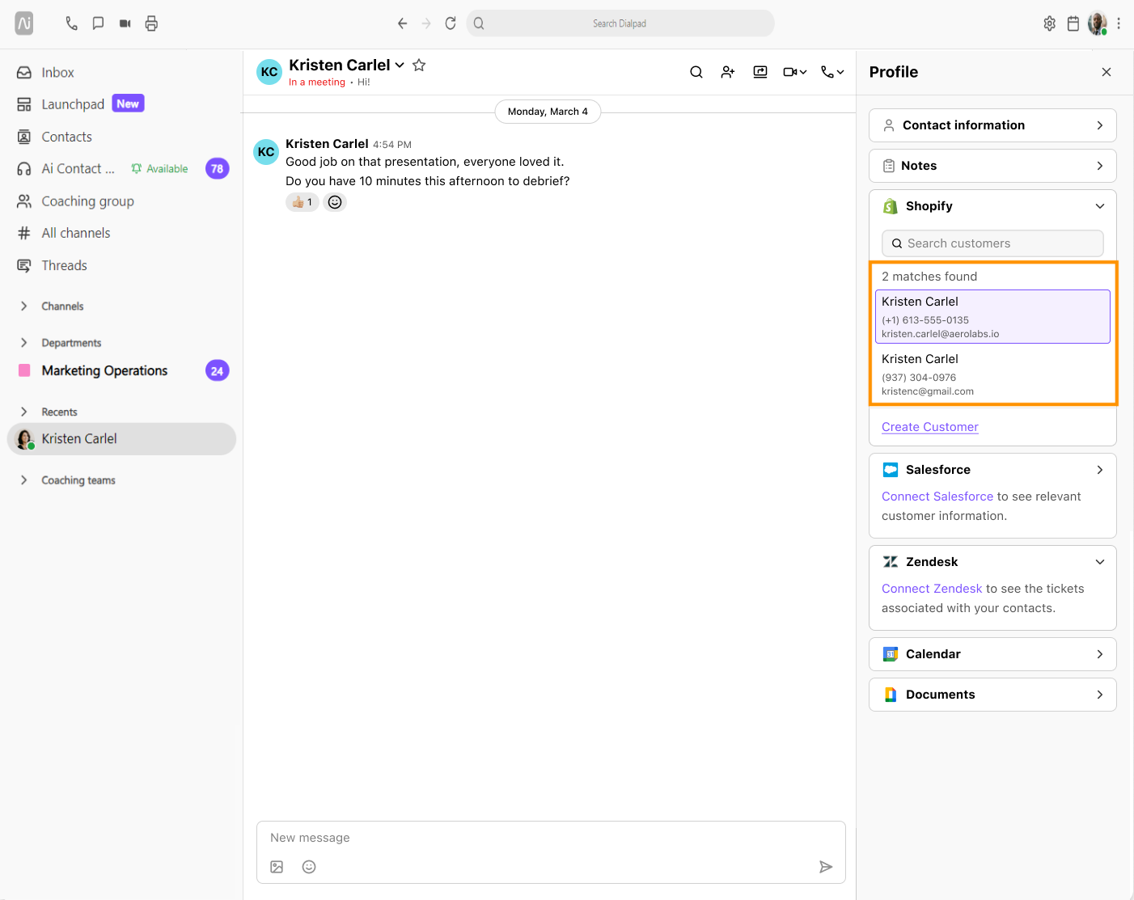
Task: Click the Connect Salesforce link
Action: click(937, 496)
